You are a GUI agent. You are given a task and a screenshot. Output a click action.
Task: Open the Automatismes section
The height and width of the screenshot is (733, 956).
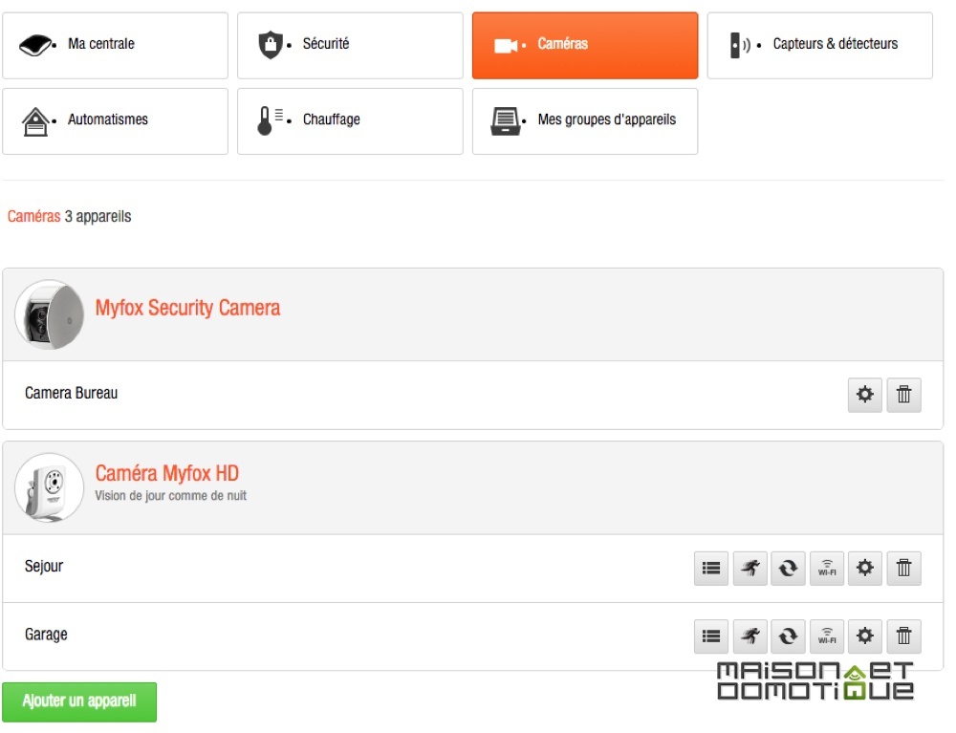pos(116,121)
